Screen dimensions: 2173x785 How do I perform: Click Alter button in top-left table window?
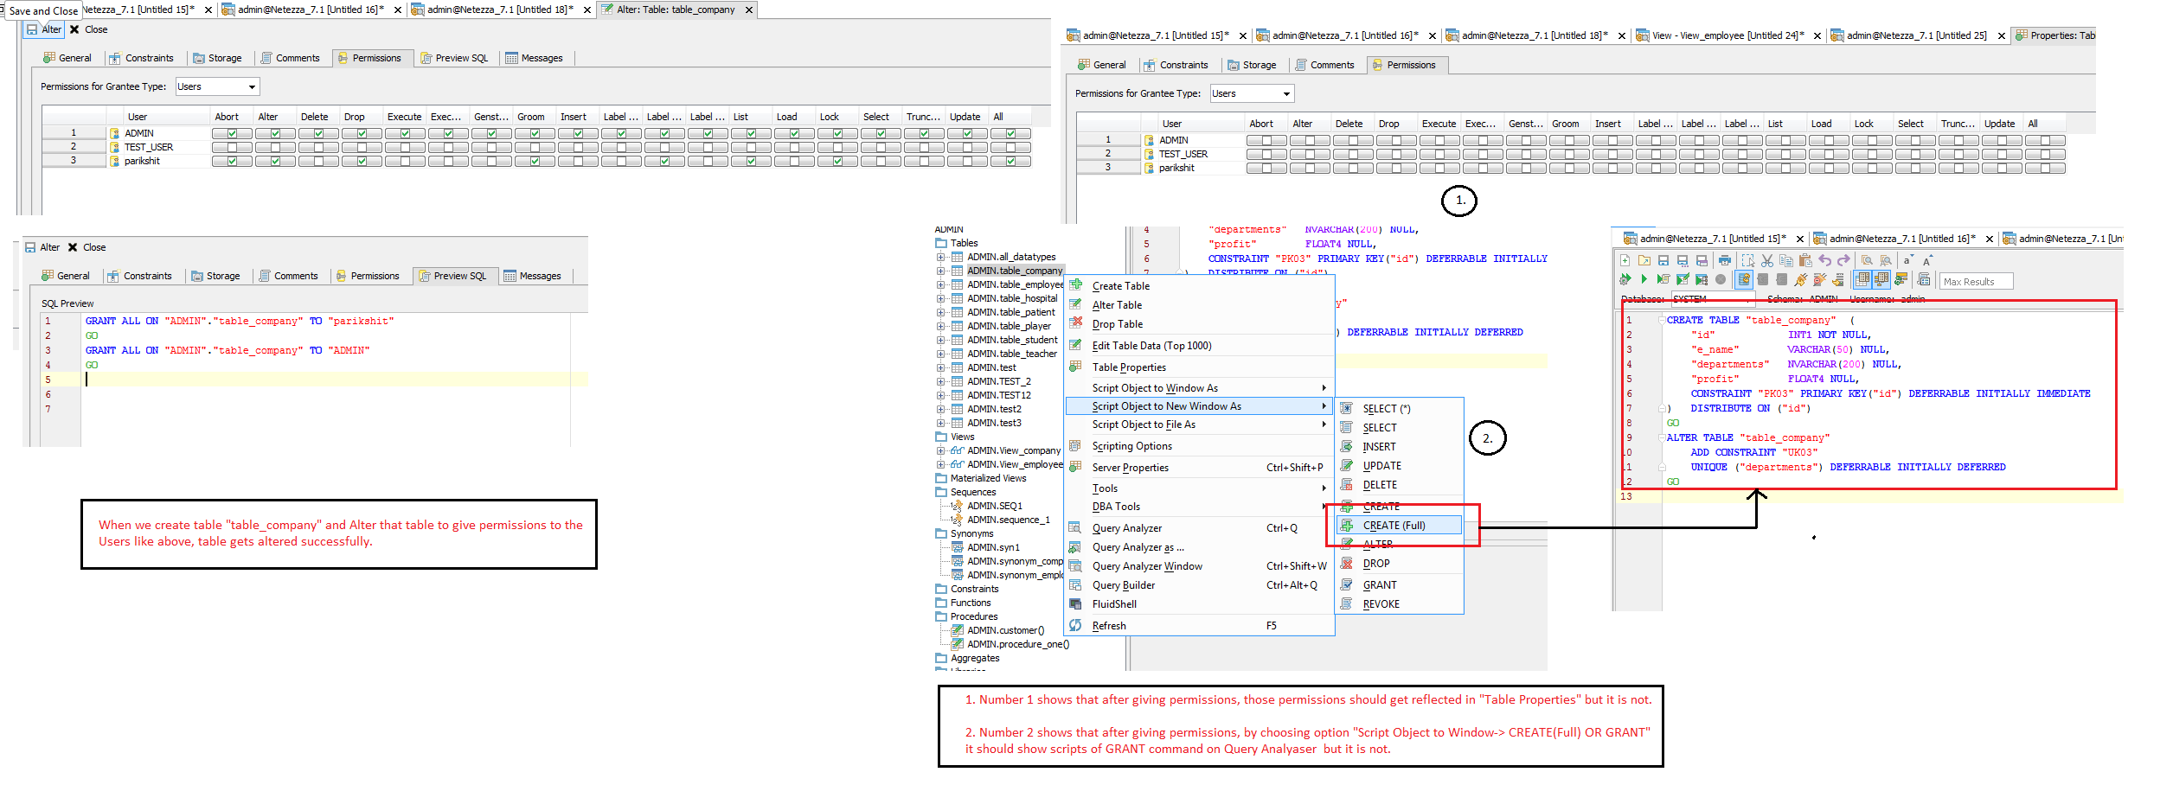click(x=44, y=29)
